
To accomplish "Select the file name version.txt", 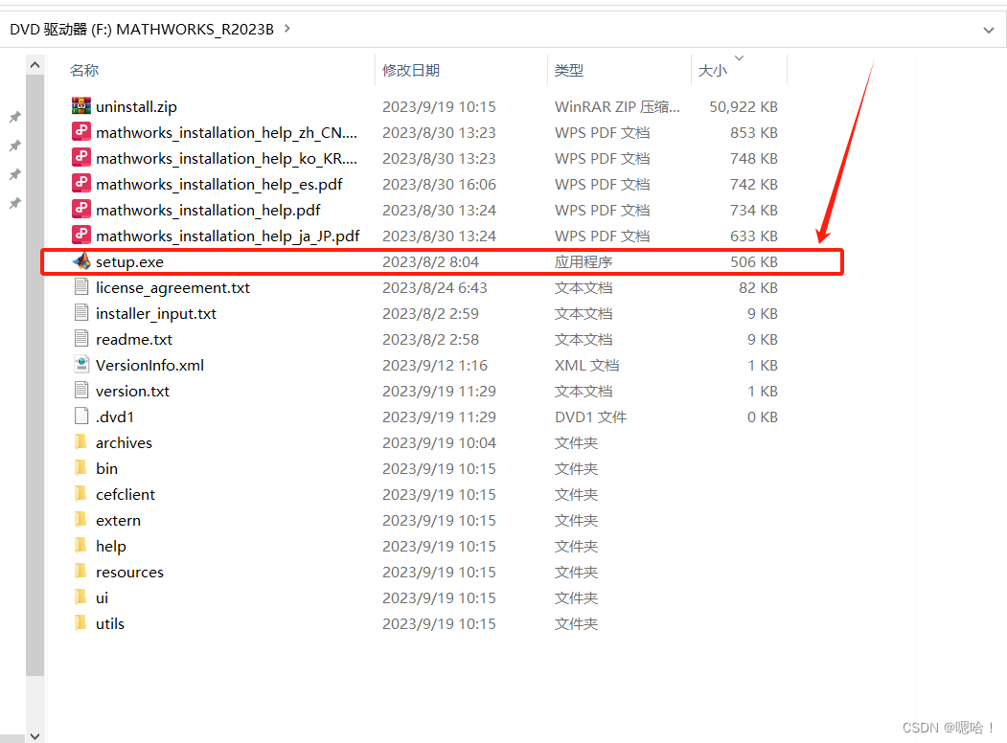I will [x=132, y=392].
